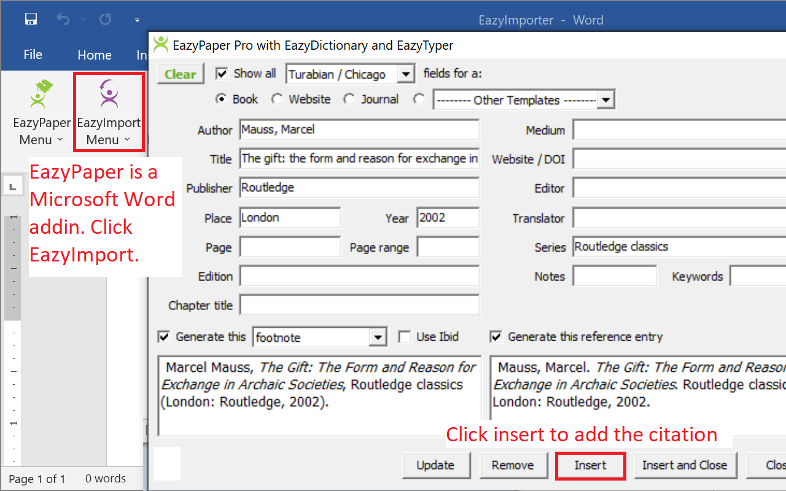Open the Customize Quick Access Toolbar arrow
This screenshot has height=491, width=786.
tap(138, 20)
